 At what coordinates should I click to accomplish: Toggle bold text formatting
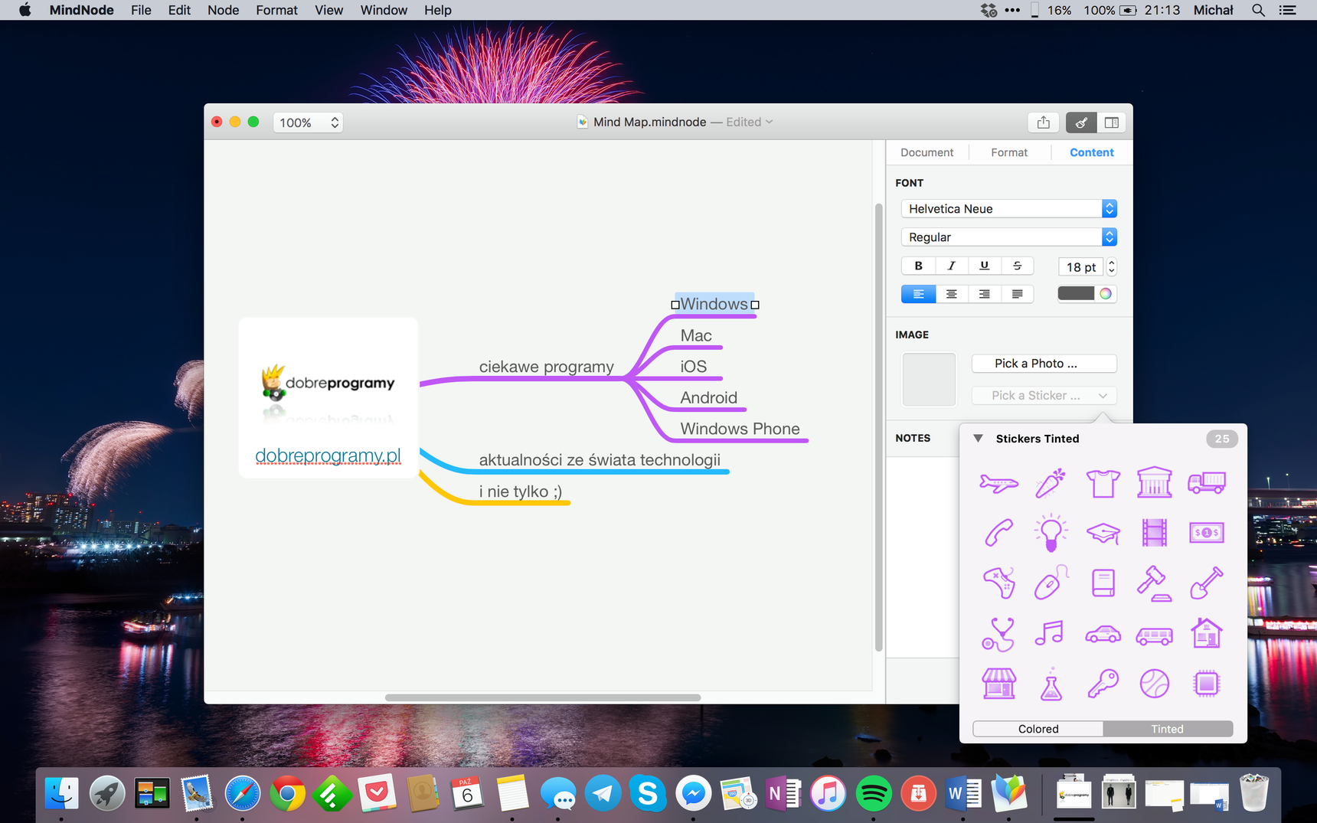[918, 266]
